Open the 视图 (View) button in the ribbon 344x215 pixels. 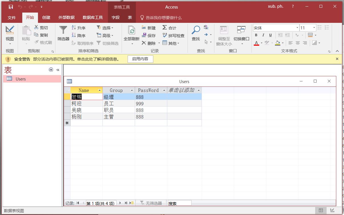[10, 35]
